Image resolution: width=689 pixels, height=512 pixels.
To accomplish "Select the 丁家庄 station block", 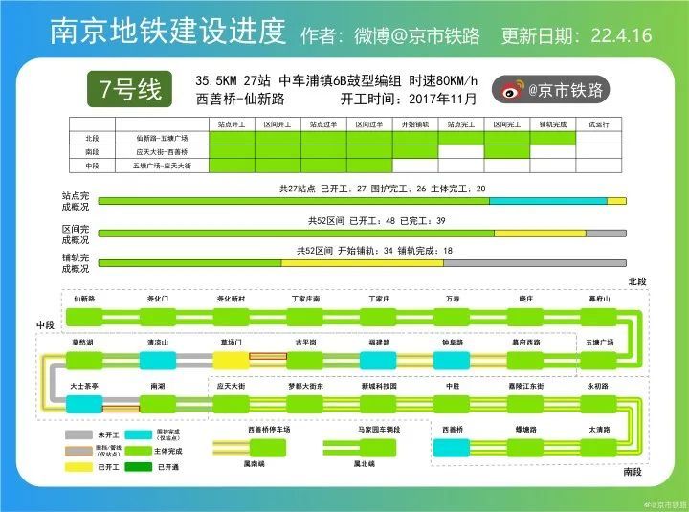I will tap(378, 318).
